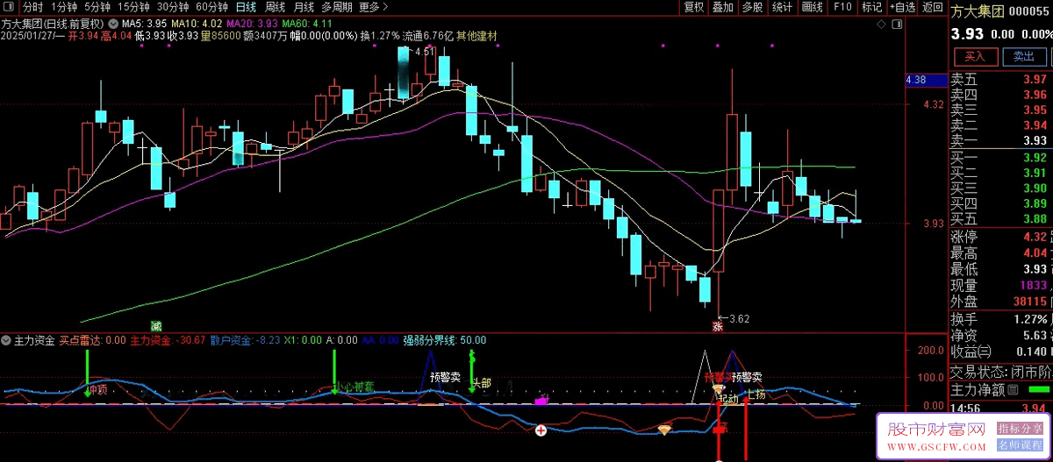
Task: Click the 外盘 38115 row
Action: coord(1000,301)
